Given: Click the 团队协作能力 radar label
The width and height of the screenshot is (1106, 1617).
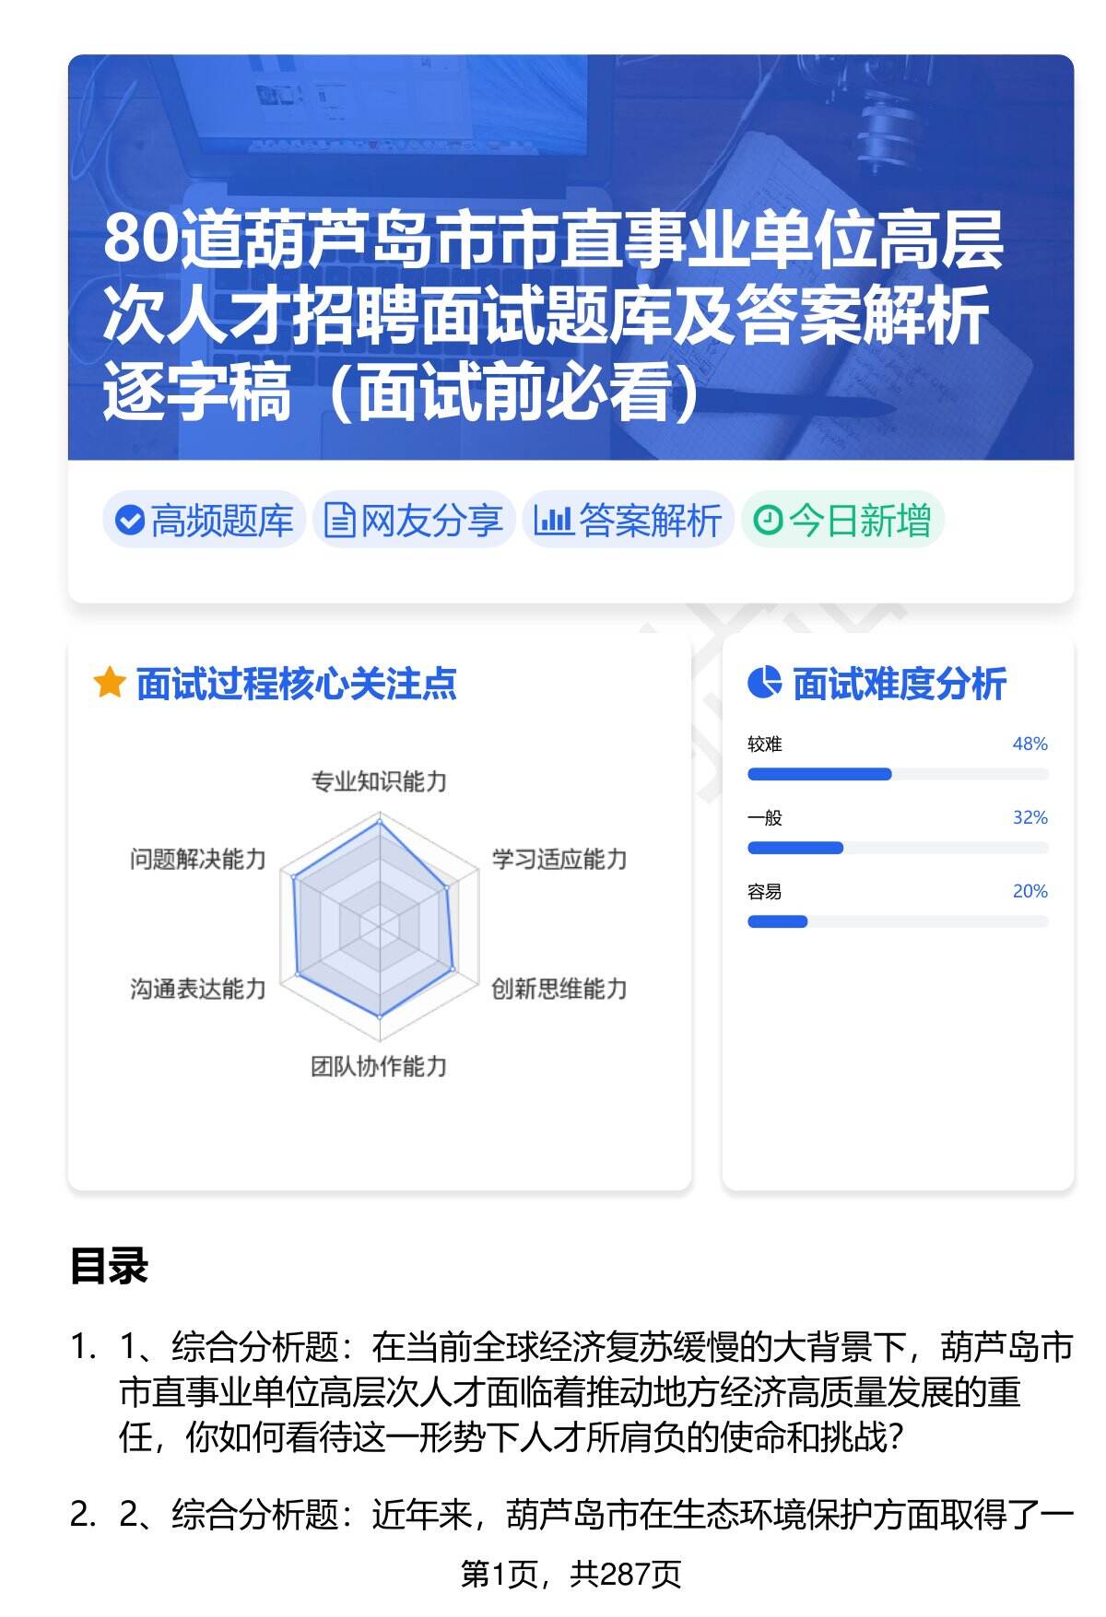Looking at the screenshot, I should pos(379,1067).
